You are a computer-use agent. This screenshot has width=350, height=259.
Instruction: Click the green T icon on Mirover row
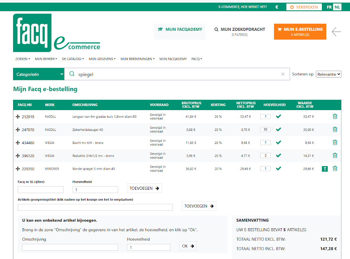coord(325,169)
